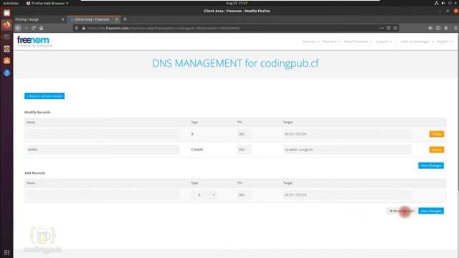The height and width of the screenshot is (258, 459).
Task: Toggle the Firefox sidebar icon
Action: [x=438, y=28]
